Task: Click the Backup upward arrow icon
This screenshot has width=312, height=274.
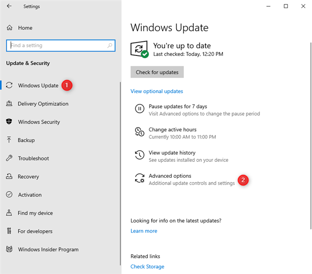Action: click(9, 140)
